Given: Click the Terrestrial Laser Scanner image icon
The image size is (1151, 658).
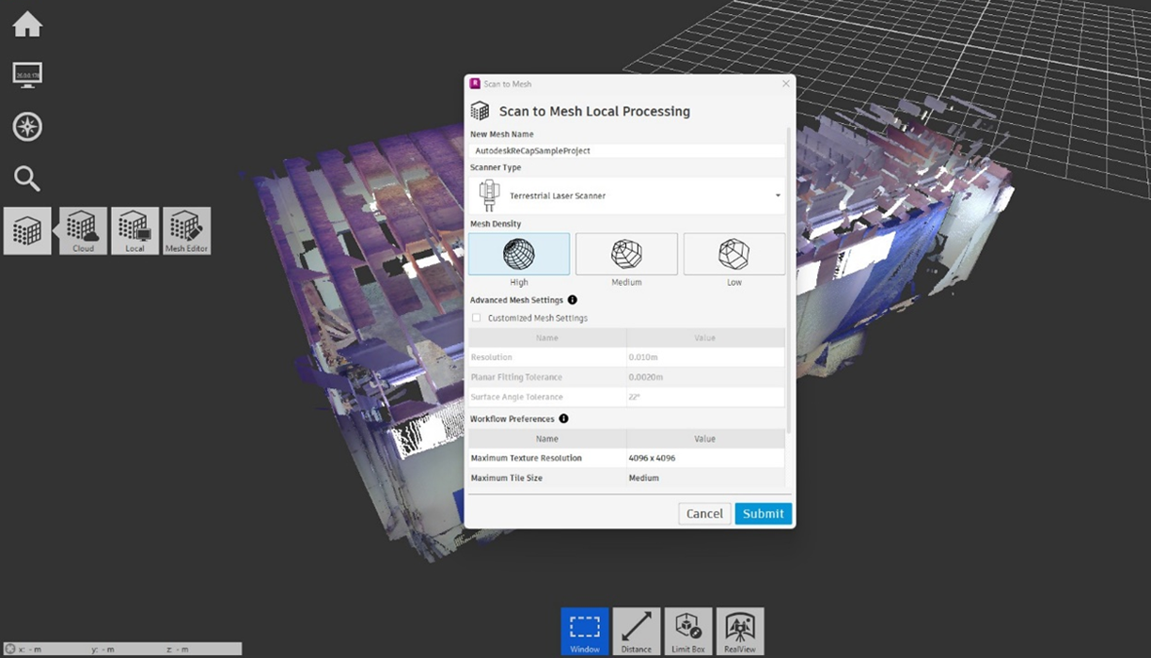Looking at the screenshot, I should tap(489, 196).
